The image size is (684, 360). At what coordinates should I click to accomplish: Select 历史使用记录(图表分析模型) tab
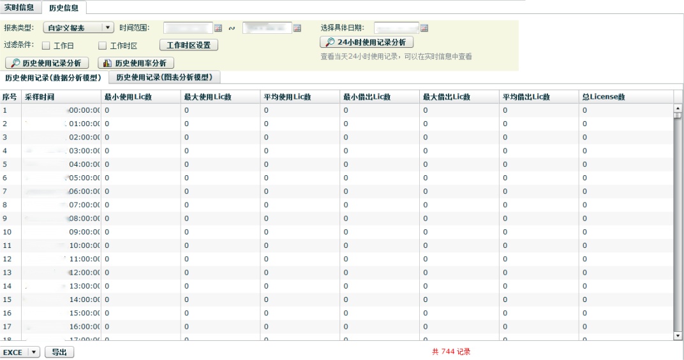pos(165,77)
